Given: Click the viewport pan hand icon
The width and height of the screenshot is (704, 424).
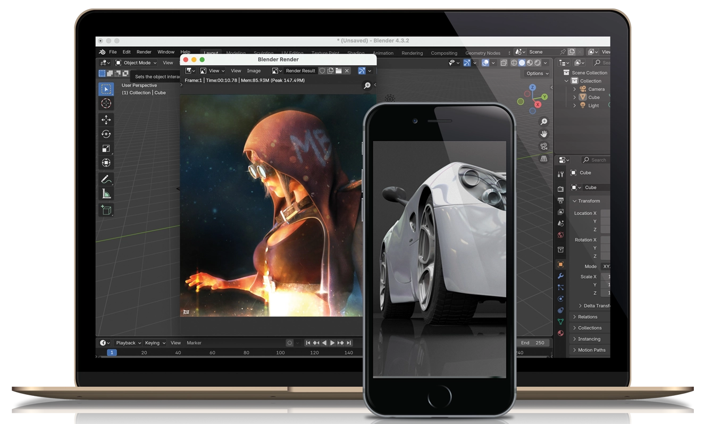Looking at the screenshot, I should click(543, 134).
